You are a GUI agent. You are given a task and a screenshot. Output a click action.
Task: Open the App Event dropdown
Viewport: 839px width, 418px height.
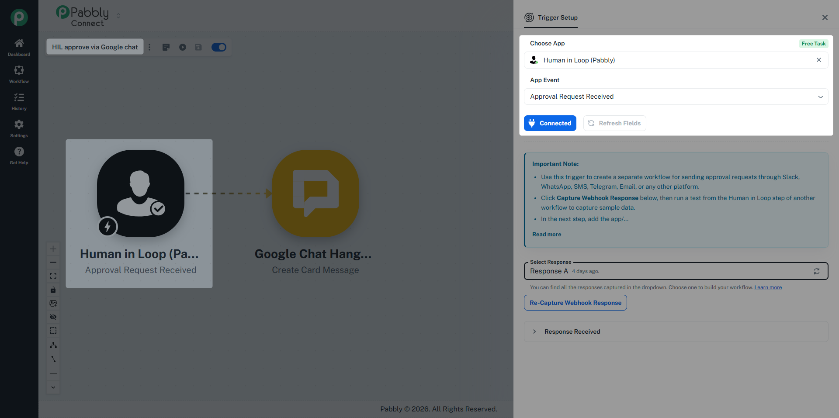click(x=676, y=97)
